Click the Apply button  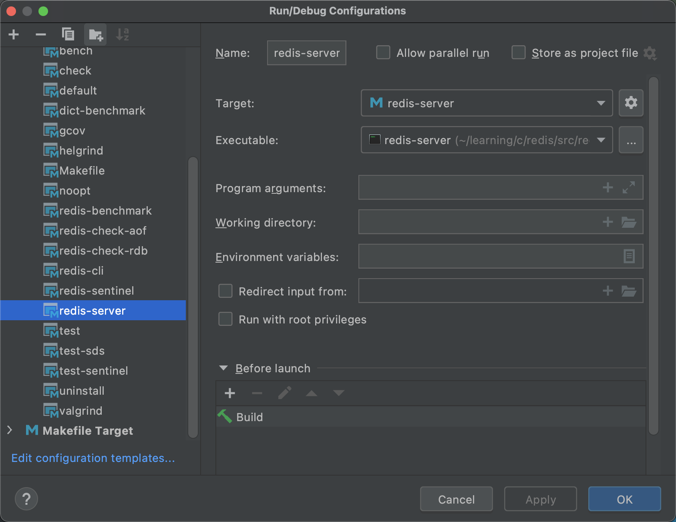pos(541,499)
